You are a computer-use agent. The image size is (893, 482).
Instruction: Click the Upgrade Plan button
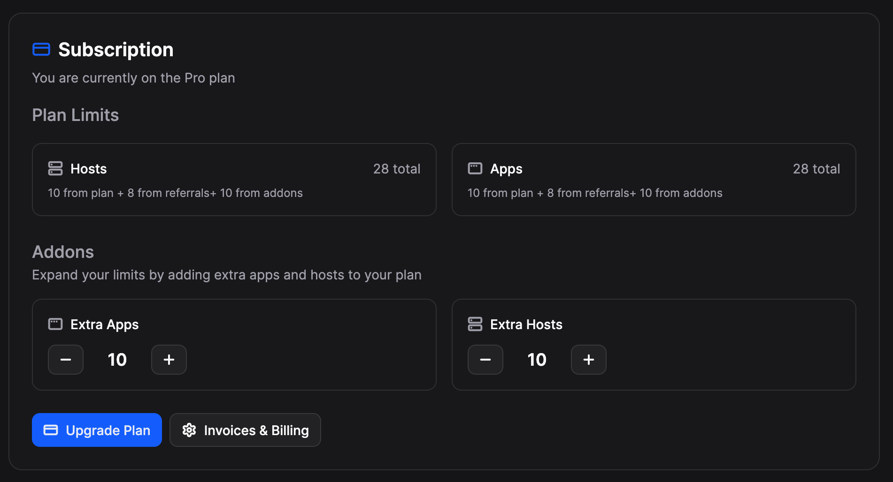97,430
